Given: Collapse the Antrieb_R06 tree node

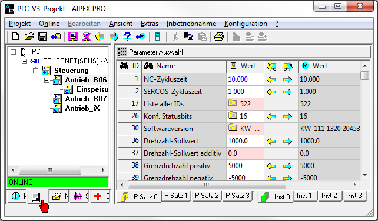Looking at the screenshot, I should click(47, 80).
